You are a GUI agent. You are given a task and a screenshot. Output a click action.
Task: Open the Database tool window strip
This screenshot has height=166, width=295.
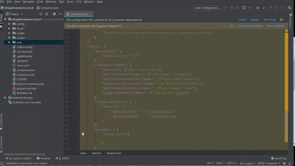point(290,21)
